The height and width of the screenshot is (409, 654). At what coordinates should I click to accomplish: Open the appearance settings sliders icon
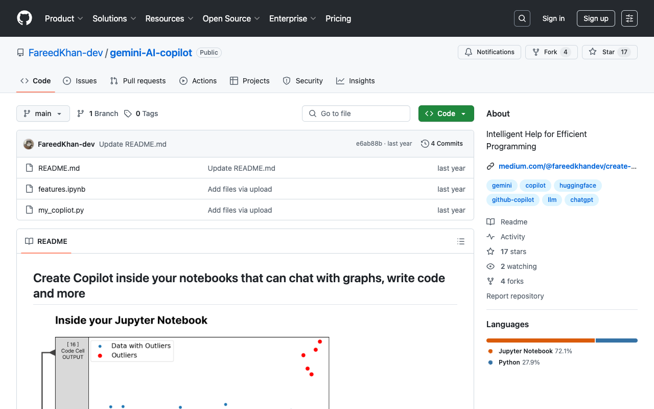click(629, 18)
